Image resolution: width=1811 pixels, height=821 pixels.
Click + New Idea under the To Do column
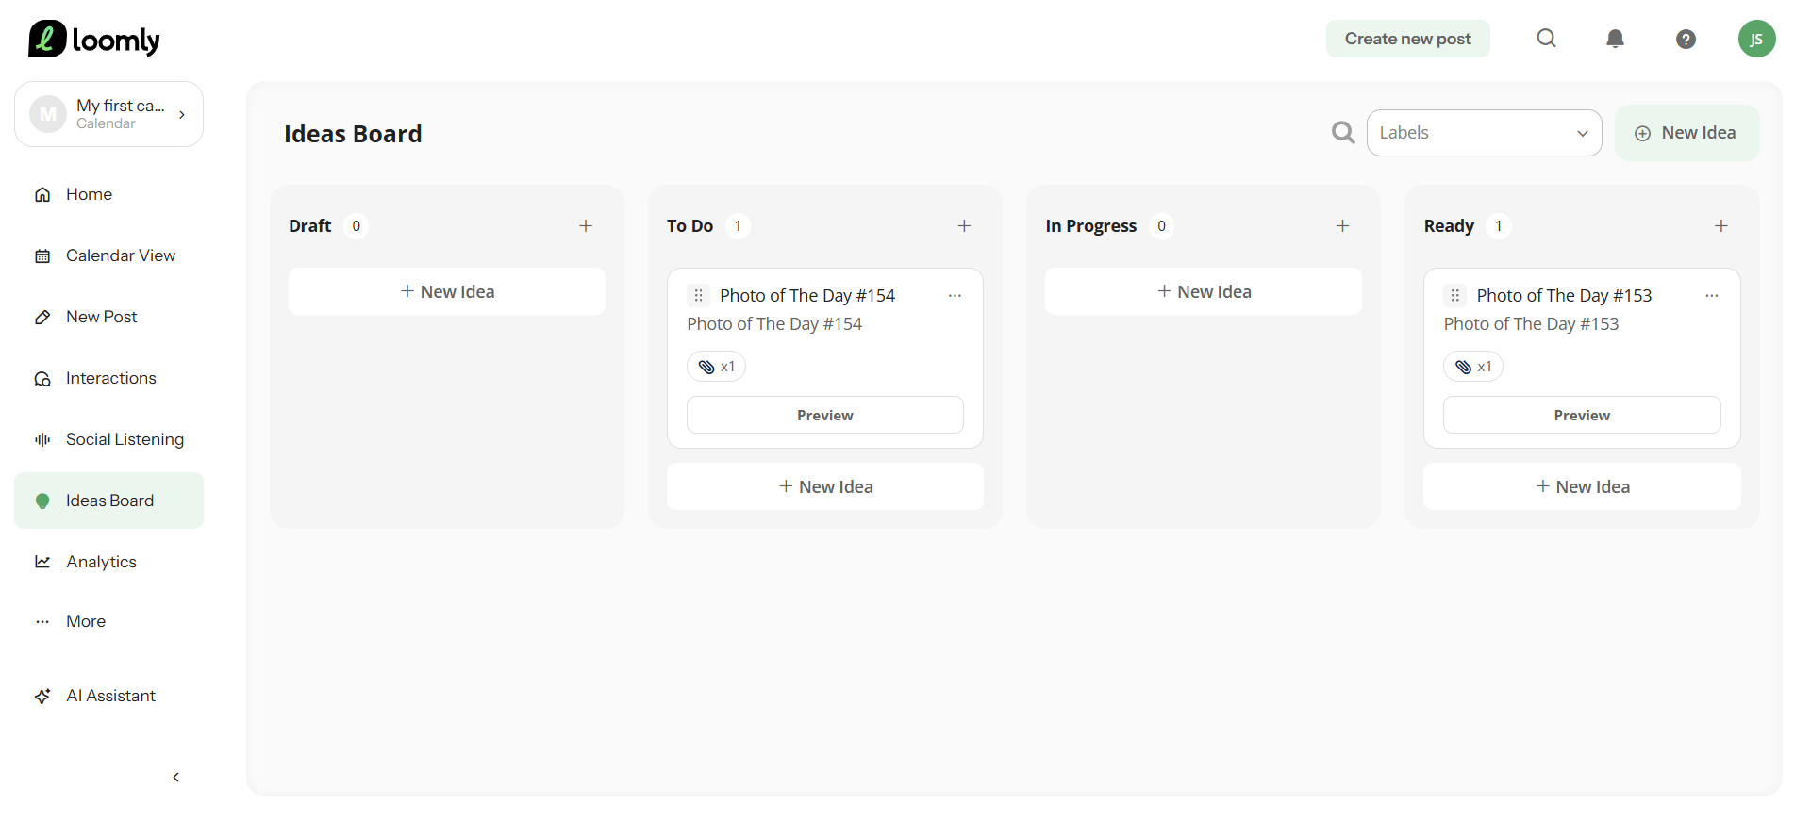(825, 486)
